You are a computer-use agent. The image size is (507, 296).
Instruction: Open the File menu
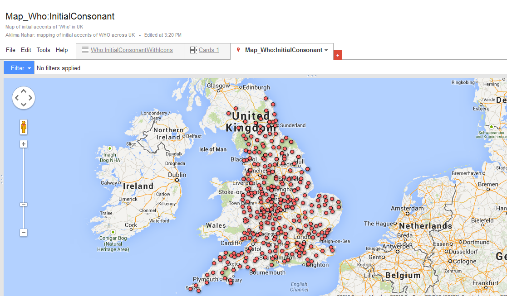coord(10,50)
